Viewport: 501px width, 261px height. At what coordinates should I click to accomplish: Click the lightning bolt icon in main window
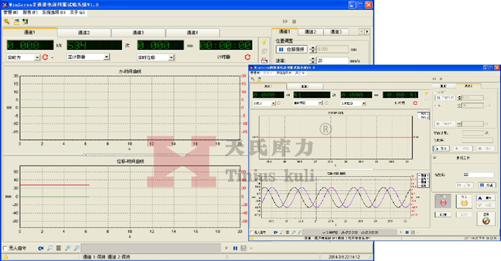265,42
